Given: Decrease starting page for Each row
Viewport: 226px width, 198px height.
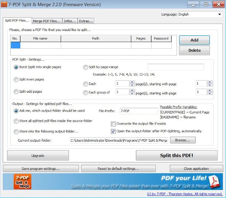Looking at the screenshot, I should tap(210, 85).
